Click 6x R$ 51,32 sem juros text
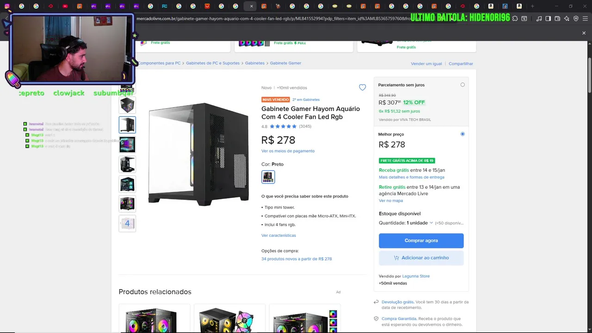This screenshot has height=333, width=592. pyautogui.click(x=399, y=111)
